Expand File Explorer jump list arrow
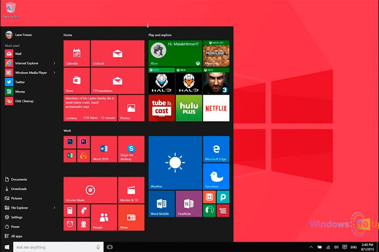 pos(54,208)
